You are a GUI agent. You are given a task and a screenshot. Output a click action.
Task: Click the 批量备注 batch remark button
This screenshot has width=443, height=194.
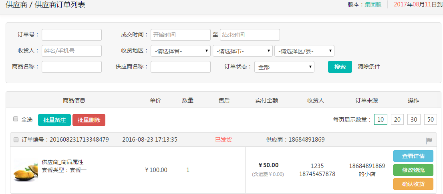(54, 120)
